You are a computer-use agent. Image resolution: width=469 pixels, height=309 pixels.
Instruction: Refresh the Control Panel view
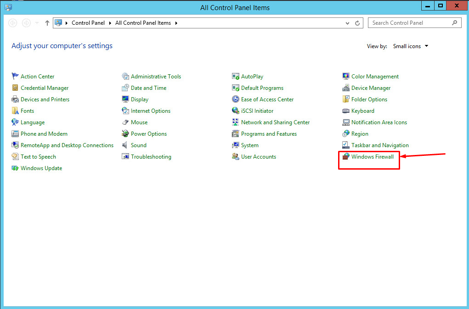[x=357, y=23]
